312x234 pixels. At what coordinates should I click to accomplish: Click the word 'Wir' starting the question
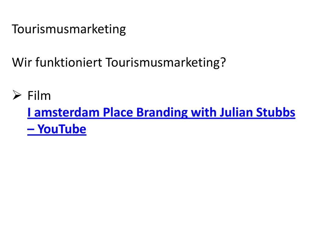point(22,62)
